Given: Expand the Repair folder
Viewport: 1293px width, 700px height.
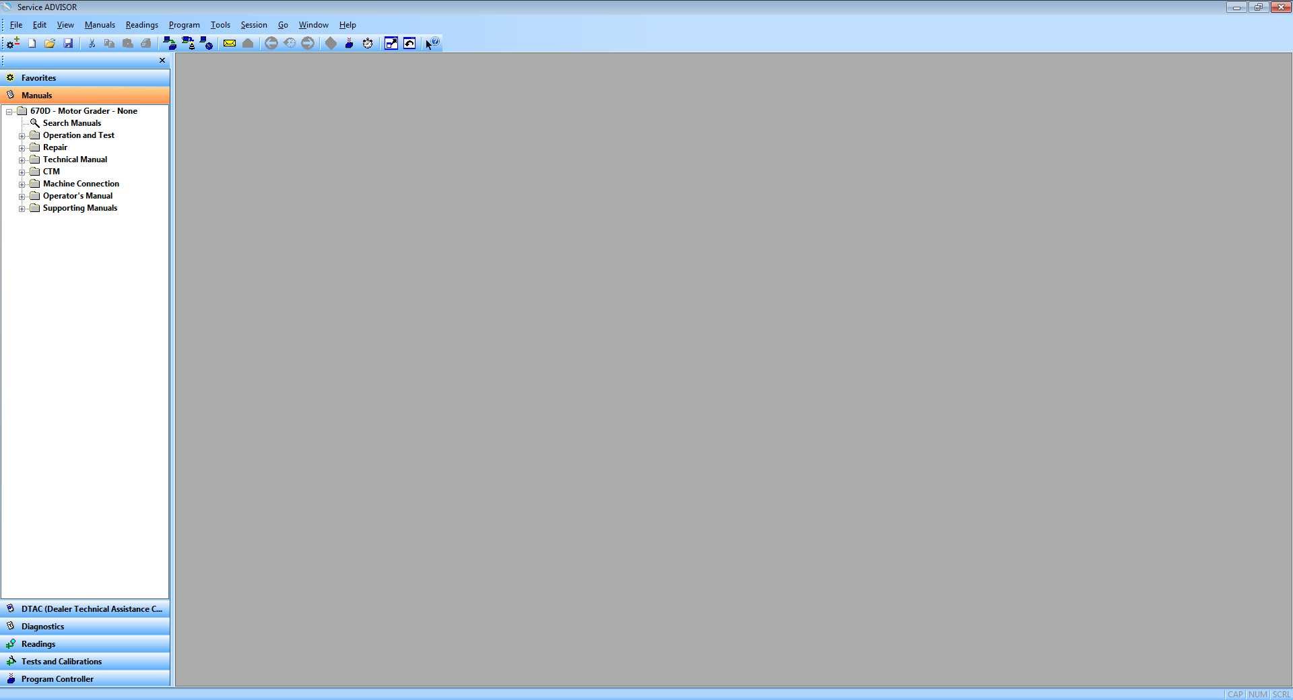Looking at the screenshot, I should point(22,148).
